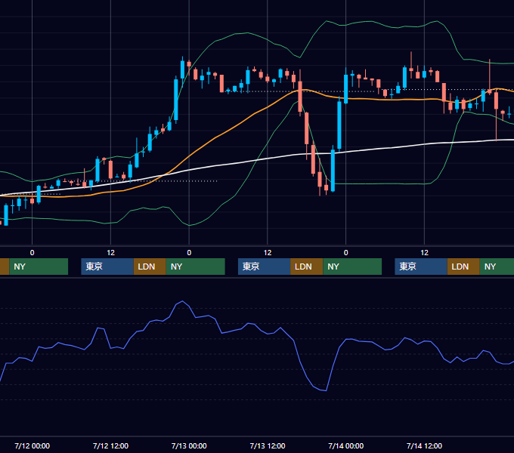Select the 7/14 東京 session block
This screenshot has width=514, height=453.
click(x=421, y=267)
